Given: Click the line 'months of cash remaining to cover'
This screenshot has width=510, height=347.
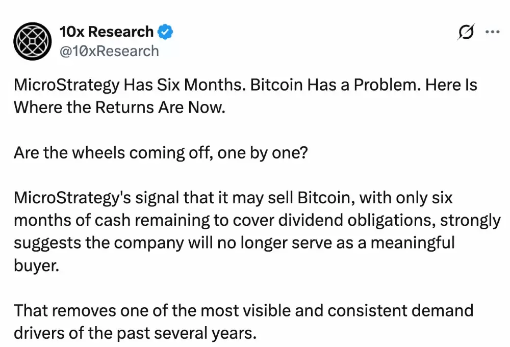Looking at the screenshot, I should pyautogui.click(x=257, y=221).
